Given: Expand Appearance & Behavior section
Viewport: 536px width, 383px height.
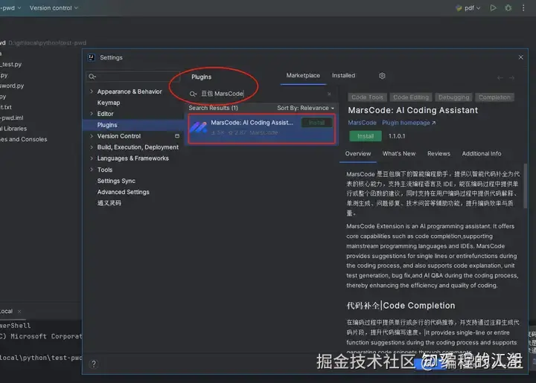Looking at the screenshot, I should click(92, 91).
